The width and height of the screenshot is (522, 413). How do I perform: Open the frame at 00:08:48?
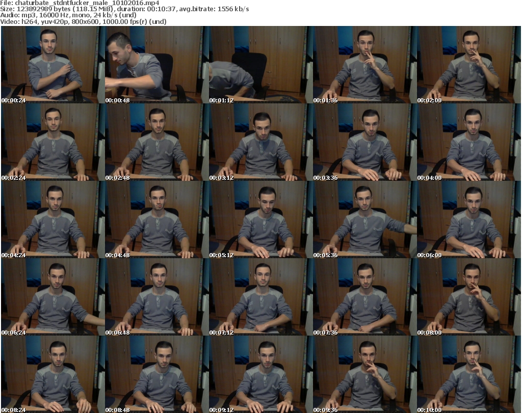(x=157, y=375)
